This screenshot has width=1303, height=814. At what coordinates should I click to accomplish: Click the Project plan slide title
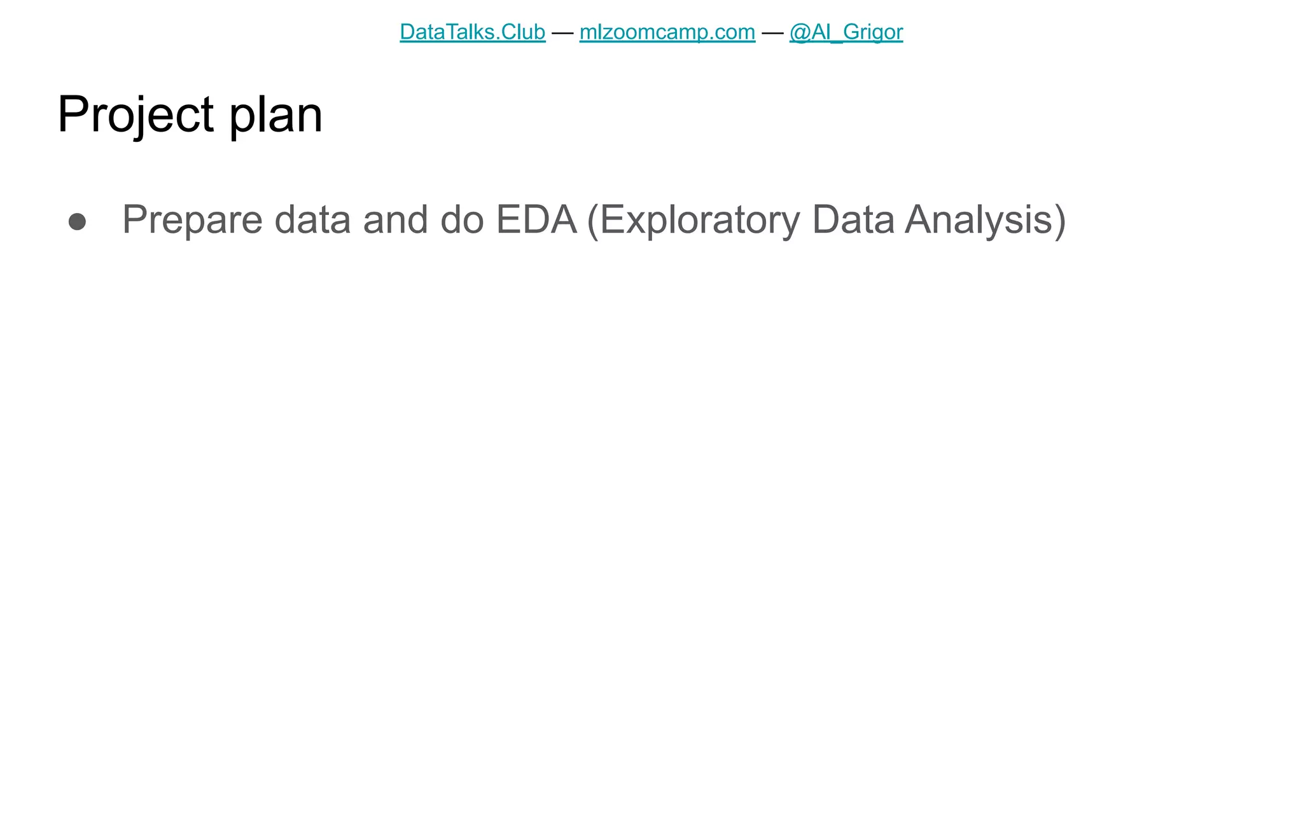point(190,116)
